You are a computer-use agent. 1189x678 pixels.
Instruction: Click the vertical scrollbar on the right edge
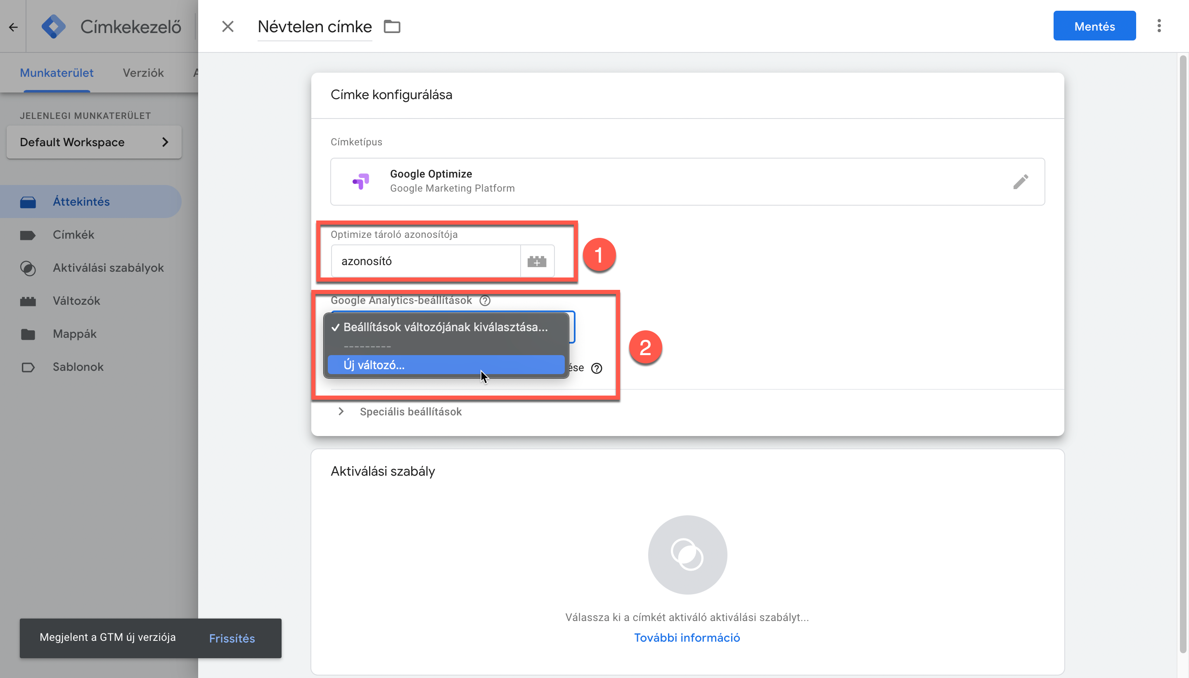point(1182,354)
